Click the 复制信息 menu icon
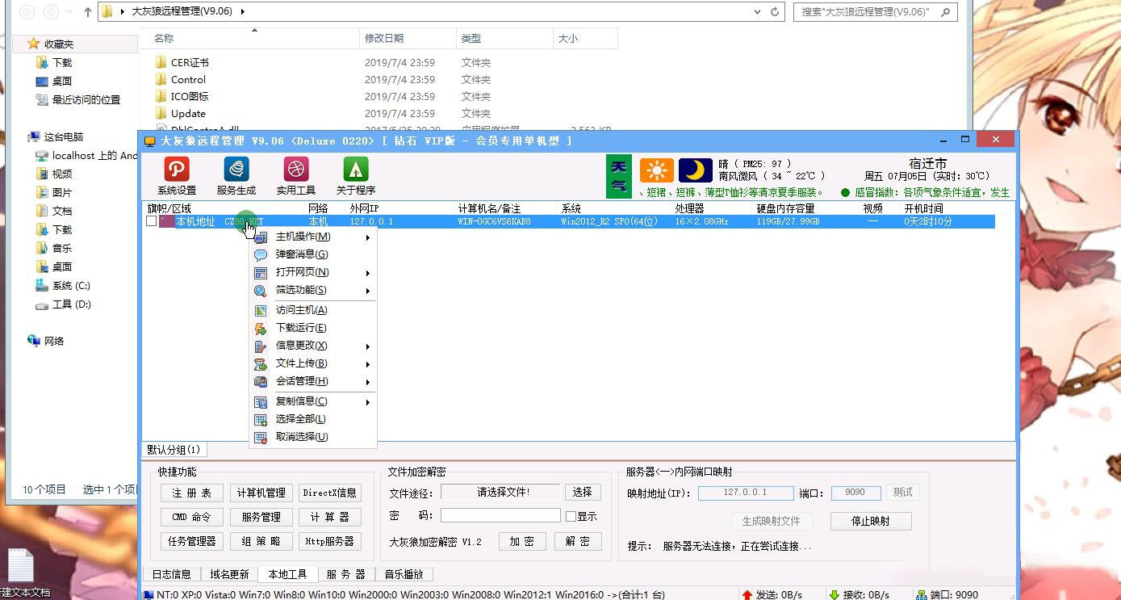Viewport: 1121px width, 600px height. [261, 402]
